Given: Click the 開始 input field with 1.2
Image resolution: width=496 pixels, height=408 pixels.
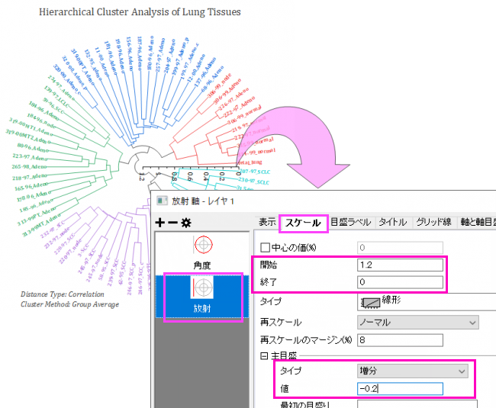Looking at the screenshot, I should coord(400,265).
